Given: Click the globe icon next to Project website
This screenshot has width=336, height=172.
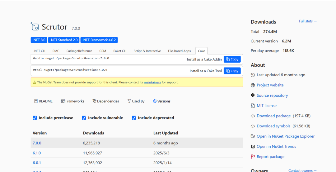Looking at the screenshot, I should coord(253,85).
